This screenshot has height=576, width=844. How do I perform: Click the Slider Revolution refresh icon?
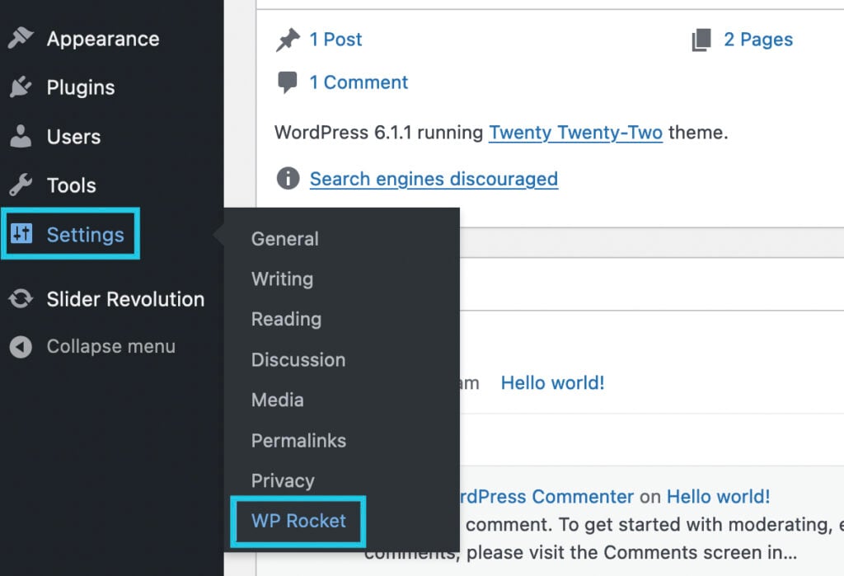coord(21,299)
